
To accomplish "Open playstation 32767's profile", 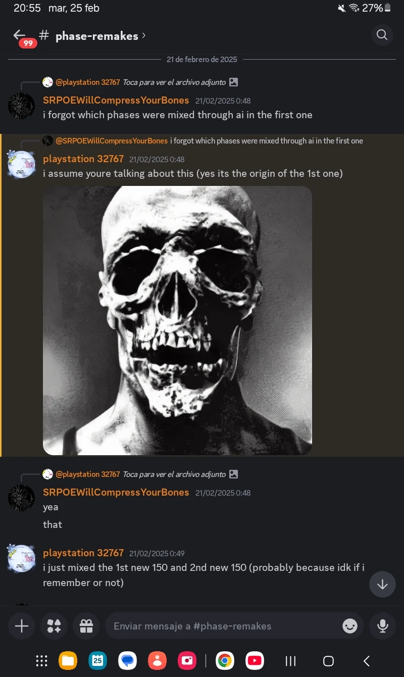I will [83, 159].
